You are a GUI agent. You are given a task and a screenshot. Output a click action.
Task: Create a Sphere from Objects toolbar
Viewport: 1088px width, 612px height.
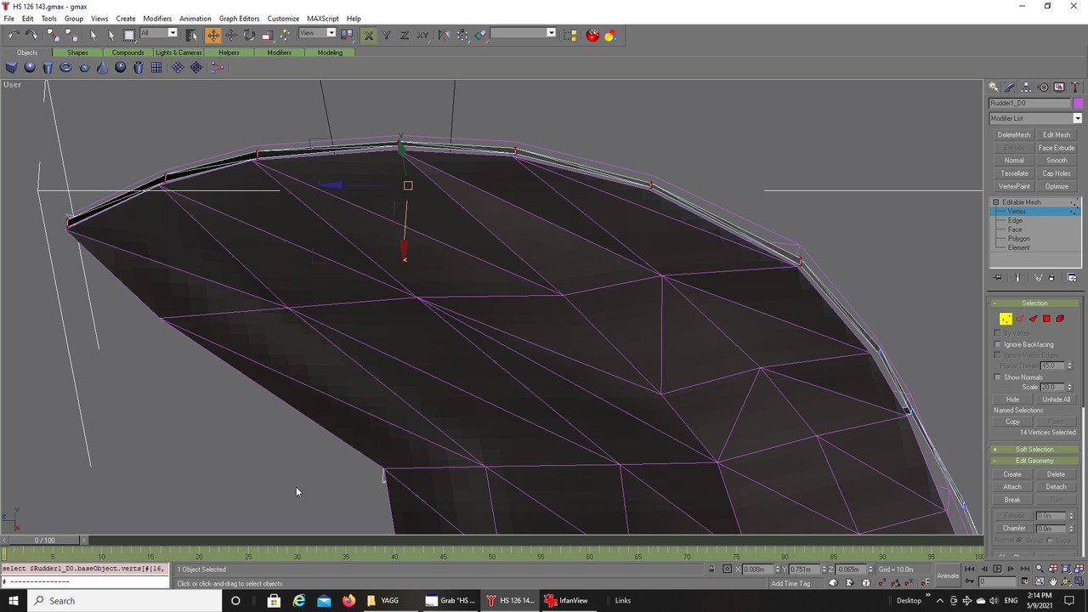(30, 67)
